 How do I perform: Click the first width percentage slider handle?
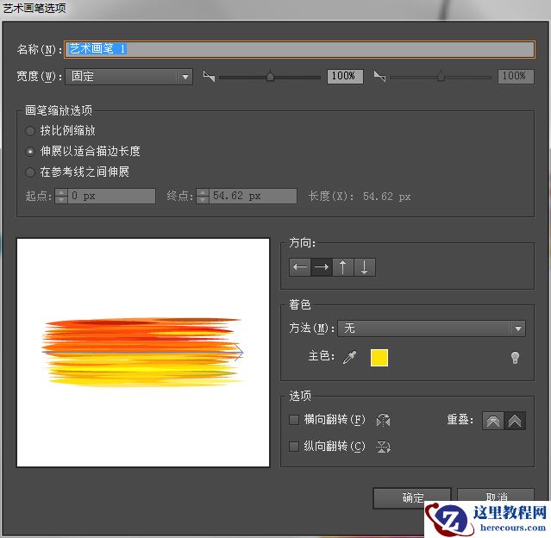click(x=270, y=76)
